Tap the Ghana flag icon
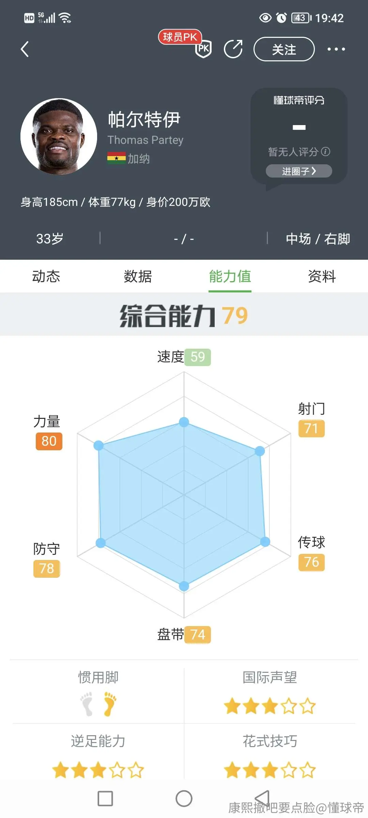This screenshot has width=368, height=818. coord(117,158)
